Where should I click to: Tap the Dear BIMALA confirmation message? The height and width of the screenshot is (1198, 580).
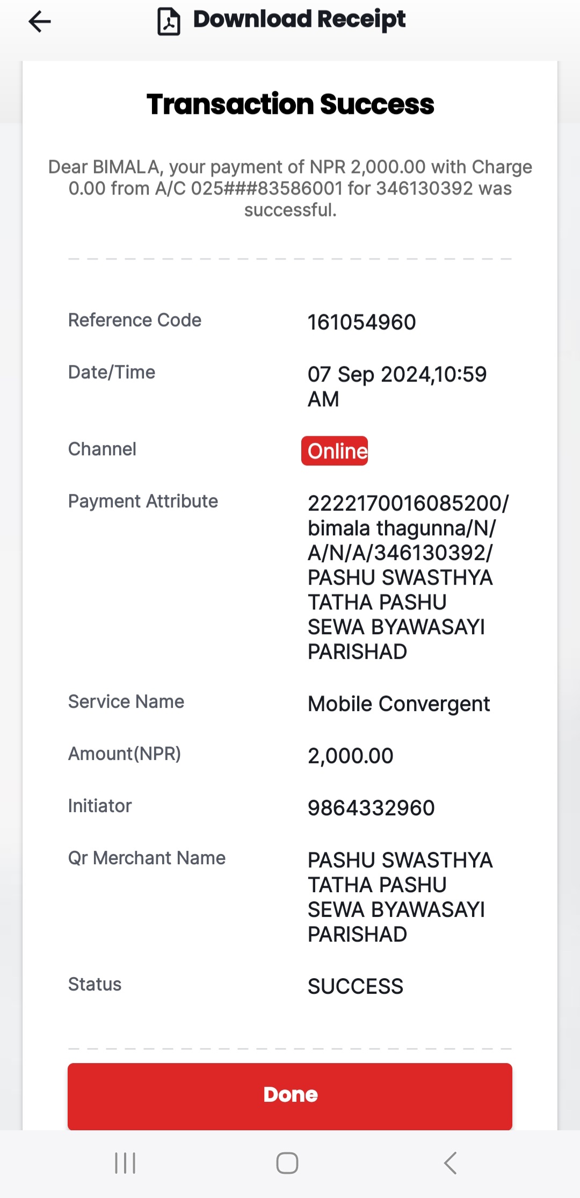290,188
